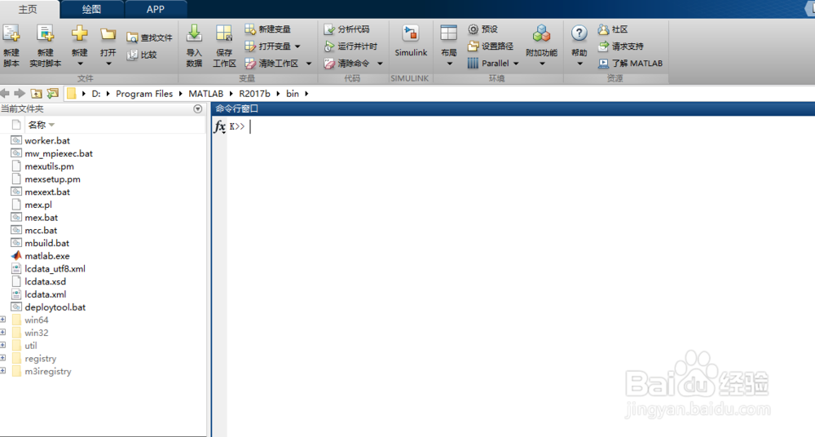
Task: Click 了解 MATLAB learn button
Action: 630,64
